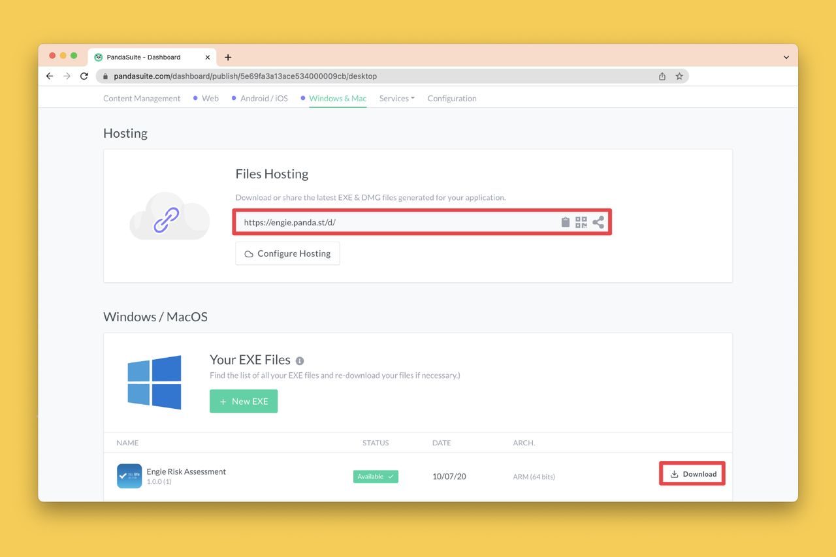836x557 pixels.
Task: Reload the dashboard page
Action: [84, 76]
